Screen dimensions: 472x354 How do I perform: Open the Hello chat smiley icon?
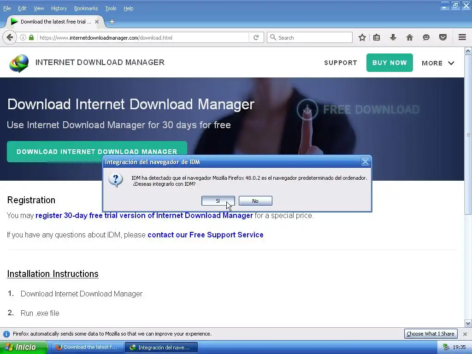click(x=426, y=38)
